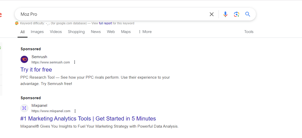Start voice search with microphone icon

point(225,14)
